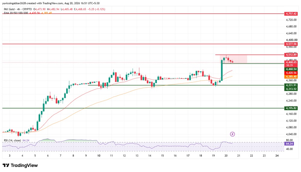This screenshot has height=172, width=301.
Task: Click bold date label 17 on time axis
Action: click(188, 156)
